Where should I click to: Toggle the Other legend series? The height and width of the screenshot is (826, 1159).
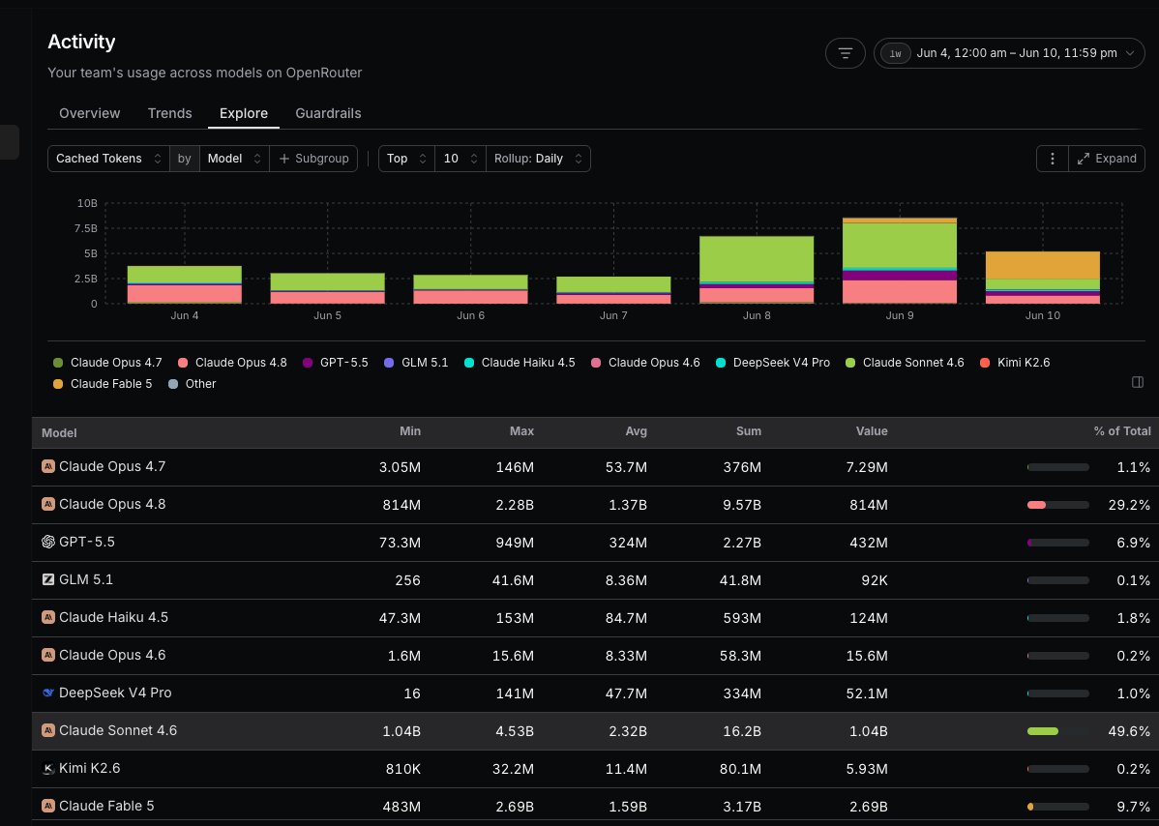(x=193, y=384)
